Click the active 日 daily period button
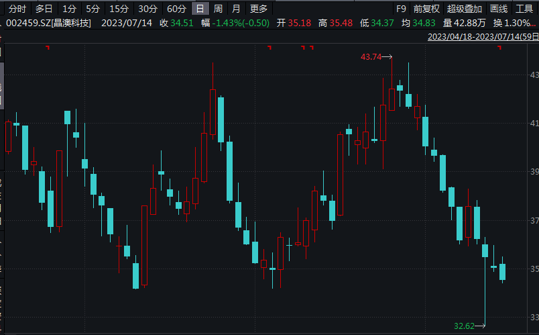 coord(200,9)
